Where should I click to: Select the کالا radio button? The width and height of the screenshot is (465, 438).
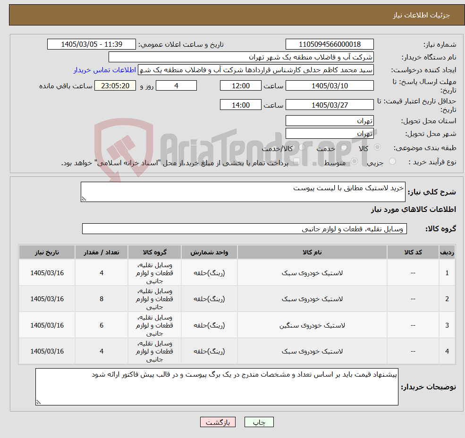tap(377, 147)
